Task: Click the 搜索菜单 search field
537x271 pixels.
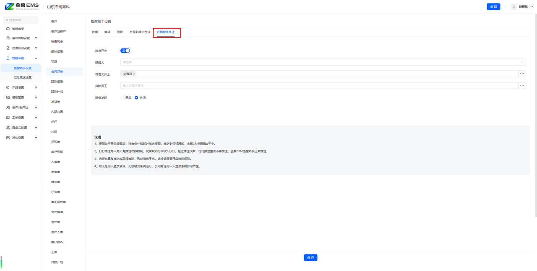Action: click(x=21, y=20)
